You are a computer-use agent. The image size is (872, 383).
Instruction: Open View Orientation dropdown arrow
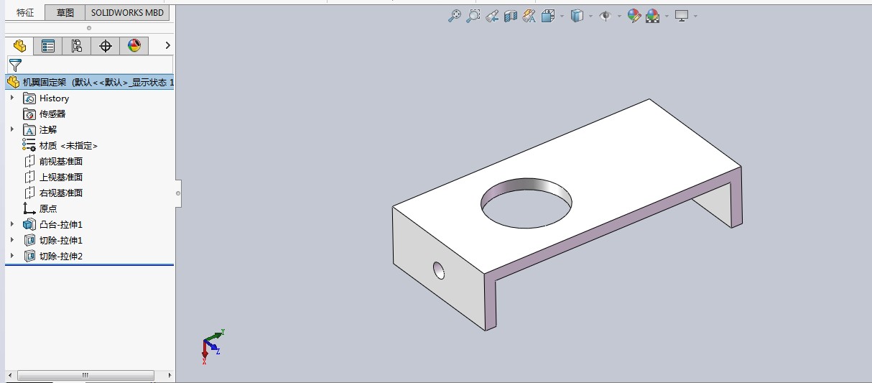[561, 15]
